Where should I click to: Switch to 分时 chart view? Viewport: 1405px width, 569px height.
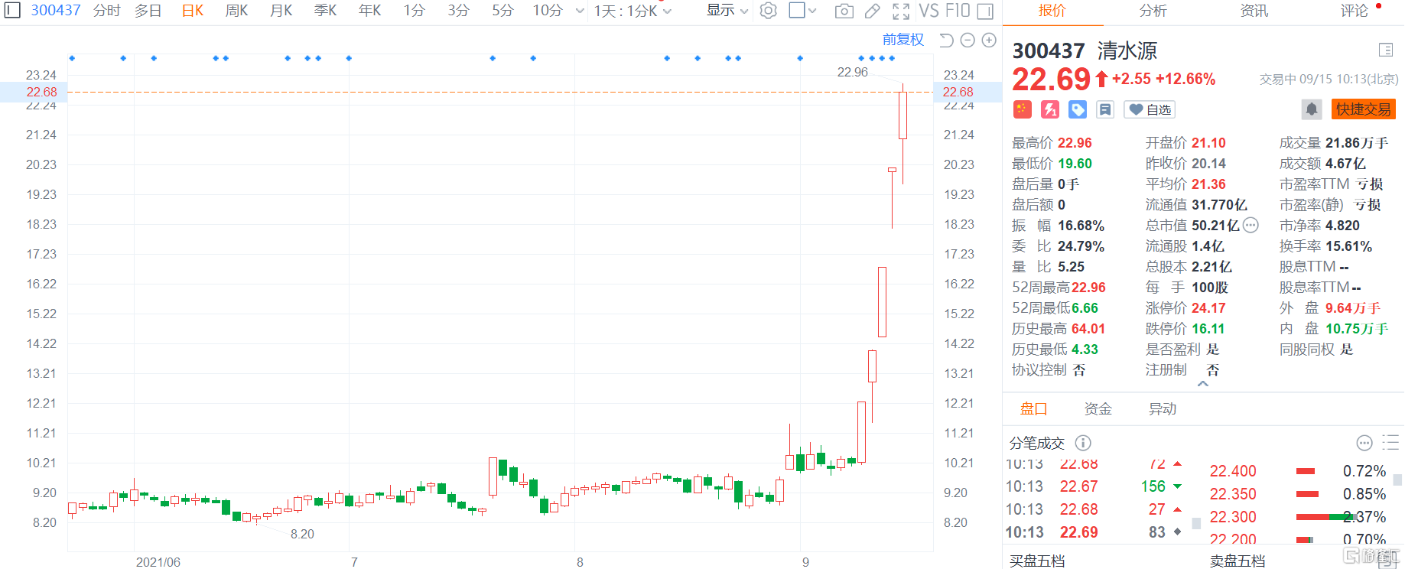(x=107, y=11)
